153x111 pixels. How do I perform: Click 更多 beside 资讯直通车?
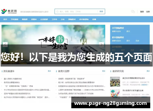click(49, 71)
